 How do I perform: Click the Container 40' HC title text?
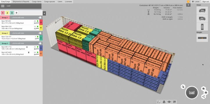161,5
